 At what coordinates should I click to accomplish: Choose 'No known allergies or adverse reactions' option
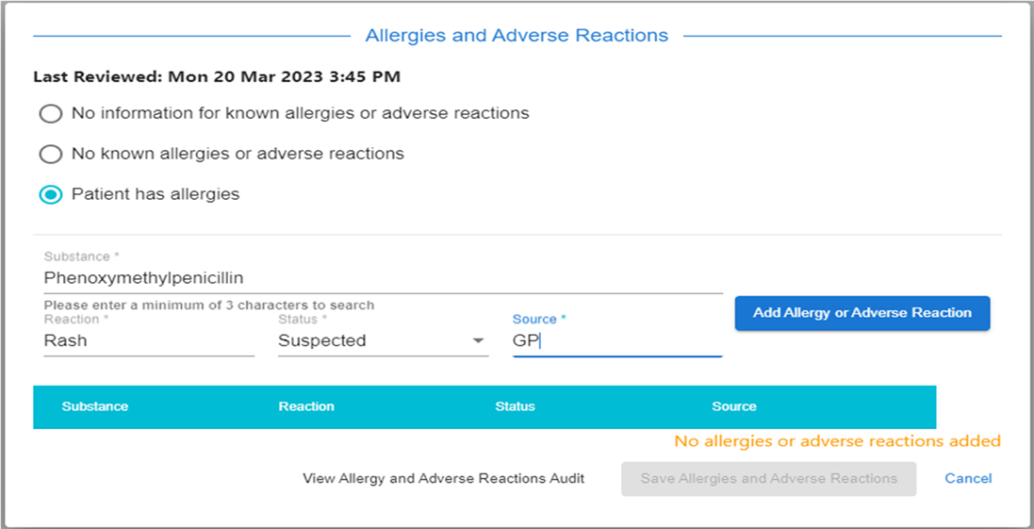(51, 155)
